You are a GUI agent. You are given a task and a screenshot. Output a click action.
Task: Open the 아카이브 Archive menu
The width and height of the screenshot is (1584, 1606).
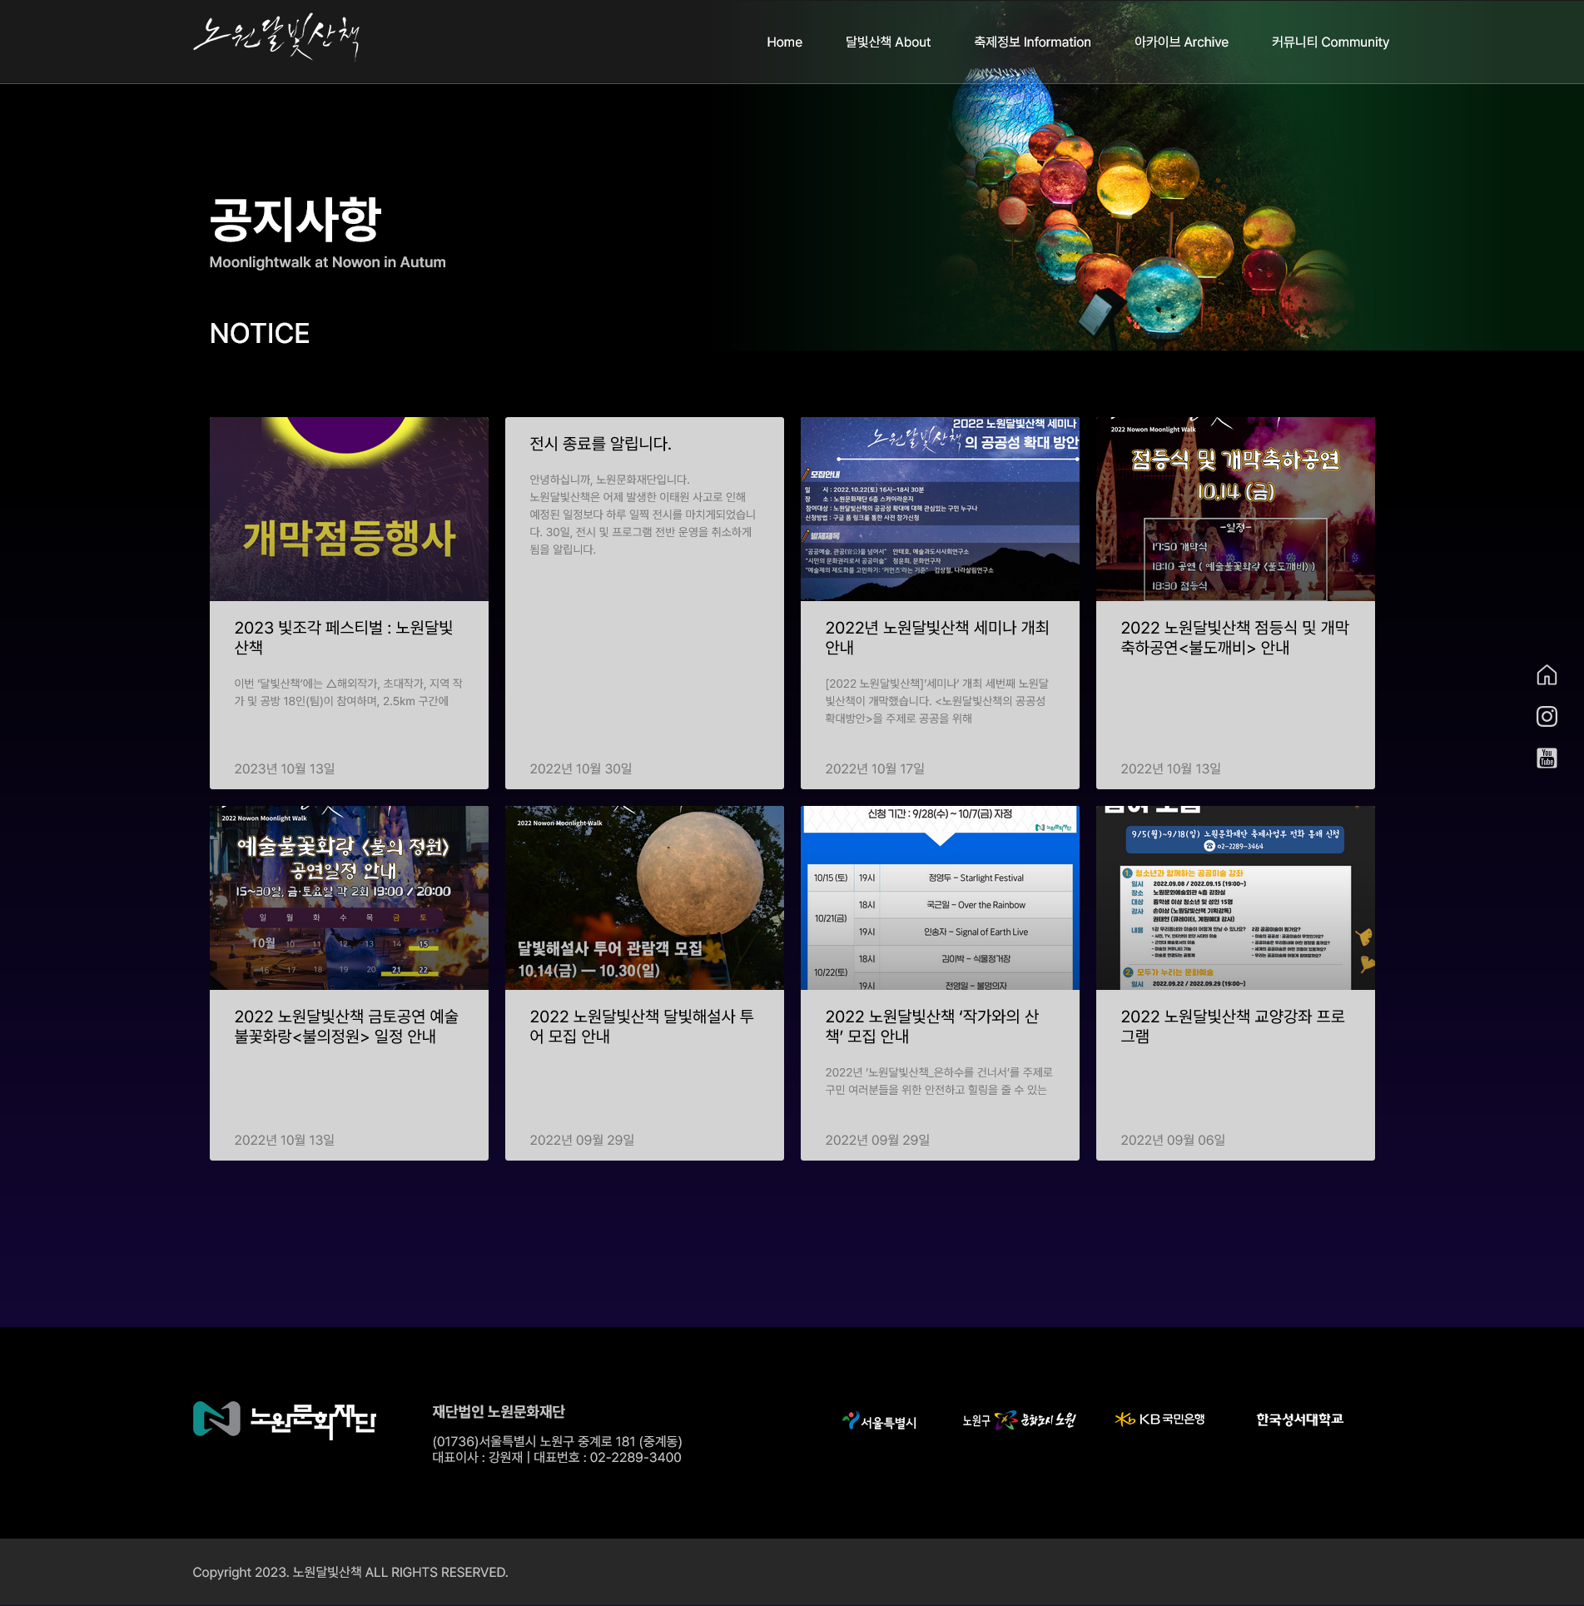(x=1180, y=42)
